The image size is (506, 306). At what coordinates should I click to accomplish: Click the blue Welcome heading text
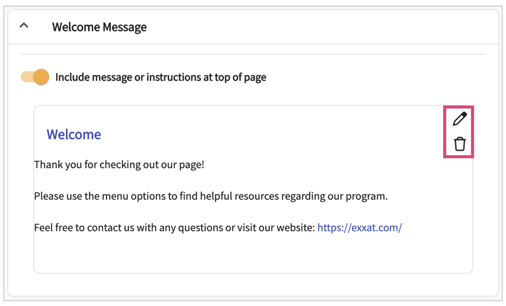pos(74,134)
